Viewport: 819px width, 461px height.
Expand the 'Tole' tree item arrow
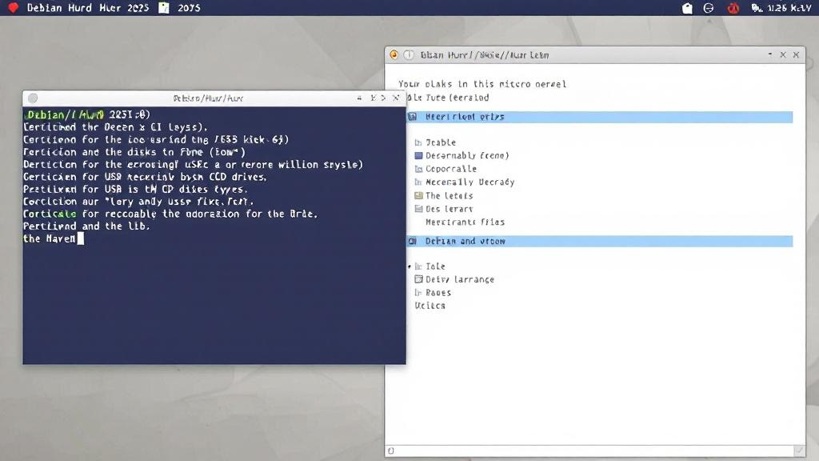pyautogui.click(x=409, y=267)
